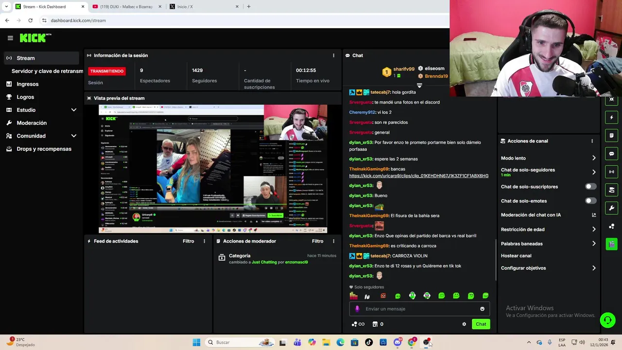Click the stream preview thumbnail
Screen dimensions: 622x350
(x=213, y=169)
